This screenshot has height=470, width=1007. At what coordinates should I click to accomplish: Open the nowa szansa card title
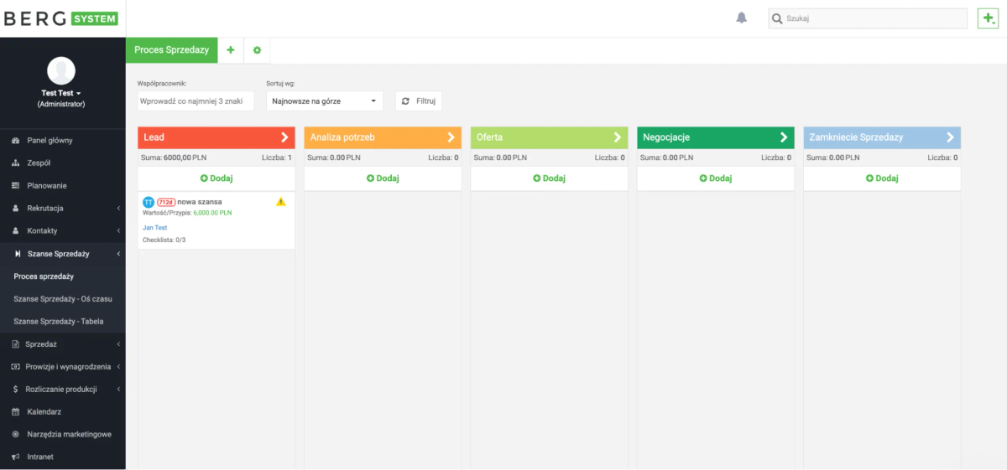(200, 202)
